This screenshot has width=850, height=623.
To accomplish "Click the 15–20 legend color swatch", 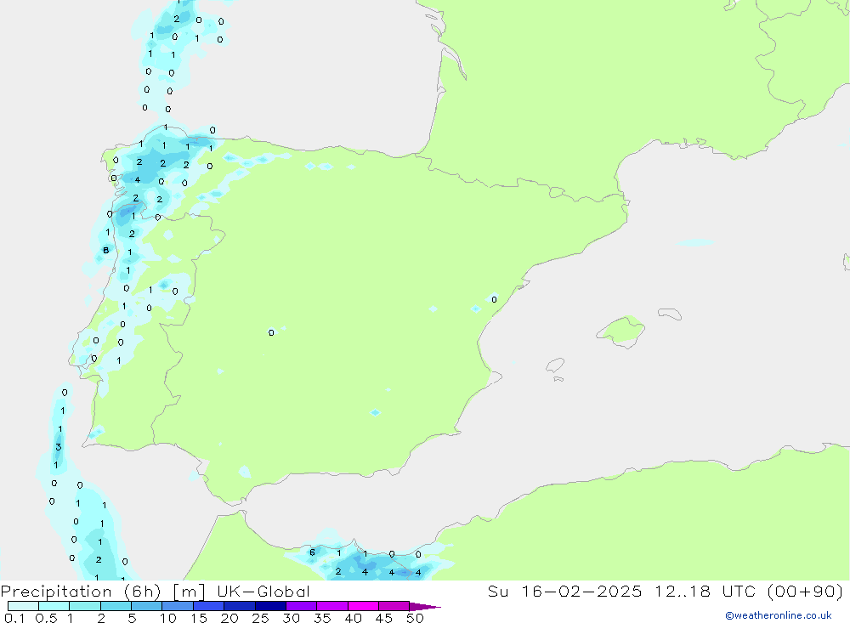I will [x=209, y=606].
